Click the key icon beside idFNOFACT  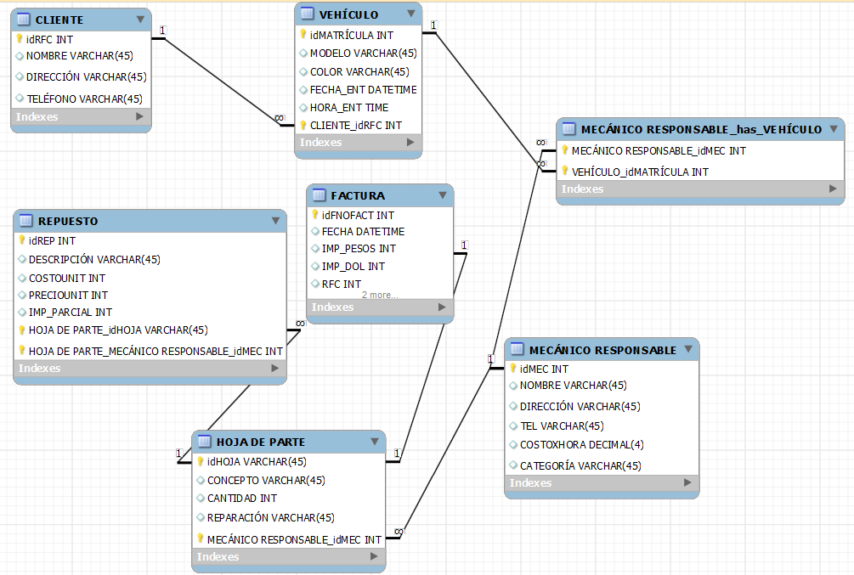pos(314,215)
